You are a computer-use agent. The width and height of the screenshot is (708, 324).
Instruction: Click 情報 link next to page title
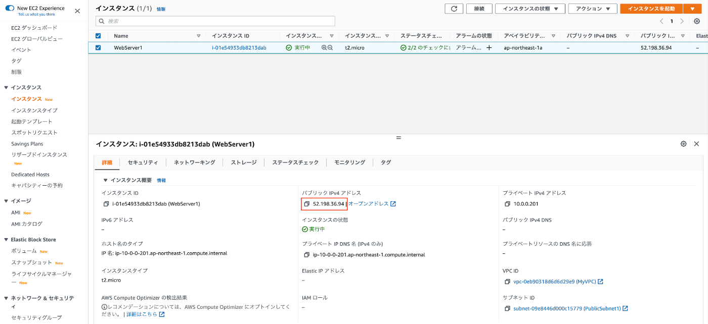coord(161,9)
